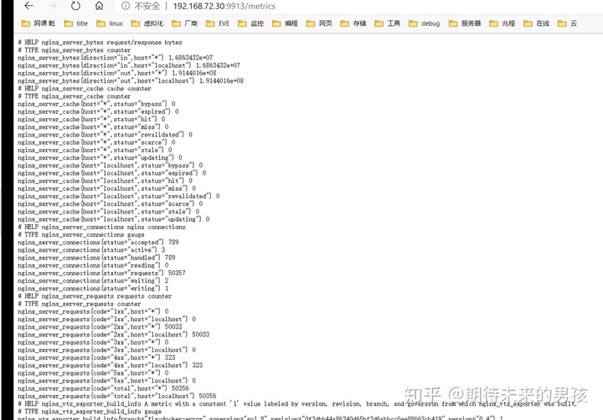The height and width of the screenshot is (420, 603).
Task: Click requests code total host localhost 50356 line
Action: pyautogui.click(x=117, y=396)
